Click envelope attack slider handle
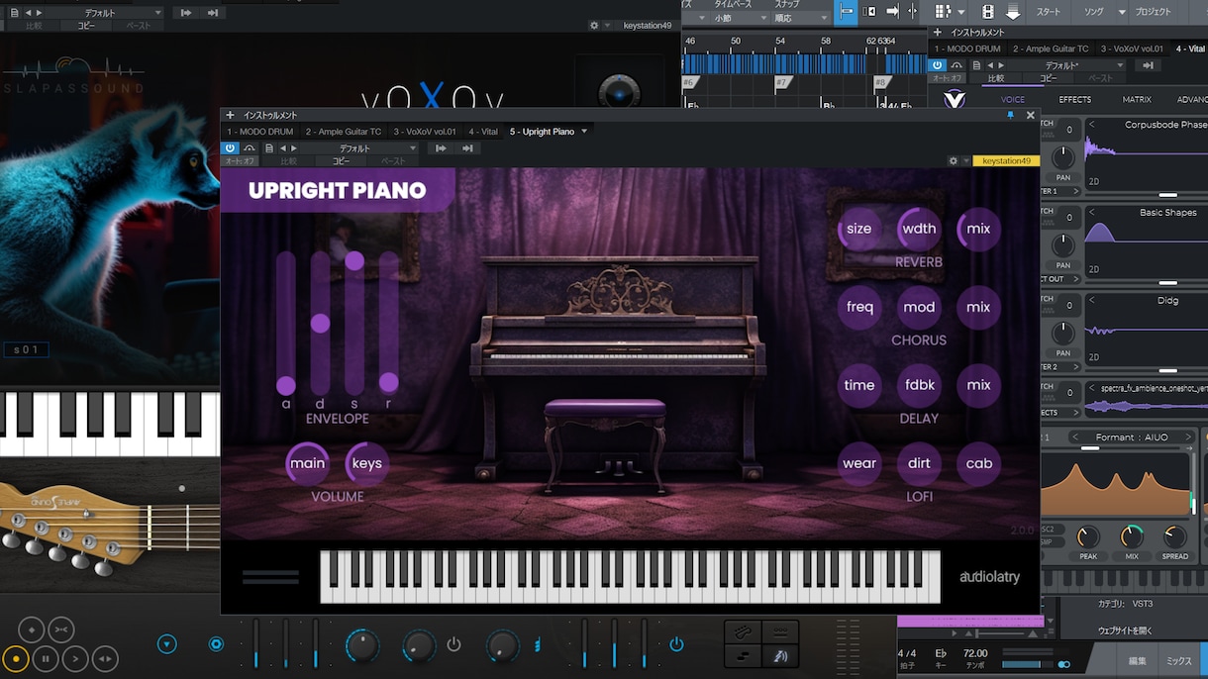The width and height of the screenshot is (1208, 679). (x=286, y=385)
